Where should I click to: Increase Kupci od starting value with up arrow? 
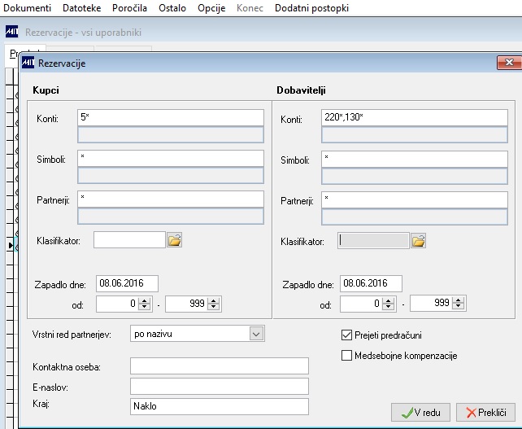(145, 300)
